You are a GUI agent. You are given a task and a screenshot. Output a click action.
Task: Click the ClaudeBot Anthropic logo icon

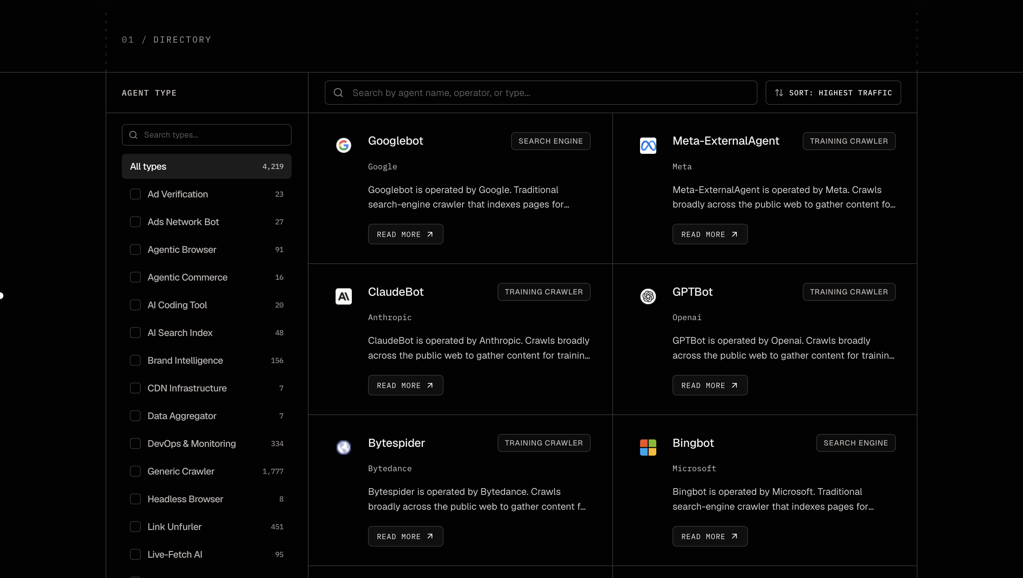[343, 296]
